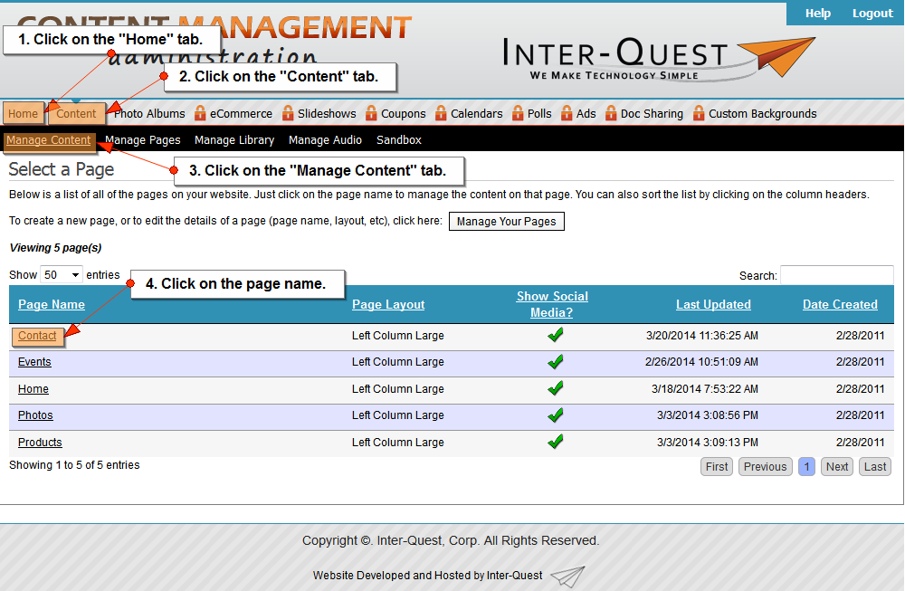The width and height of the screenshot is (905, 591).
Task: Click the lock icon beside Polls
Action: 519,113
